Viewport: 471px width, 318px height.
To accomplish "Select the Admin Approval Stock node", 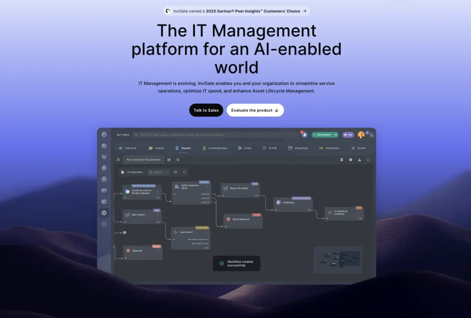I will click(x=191, y=193).
